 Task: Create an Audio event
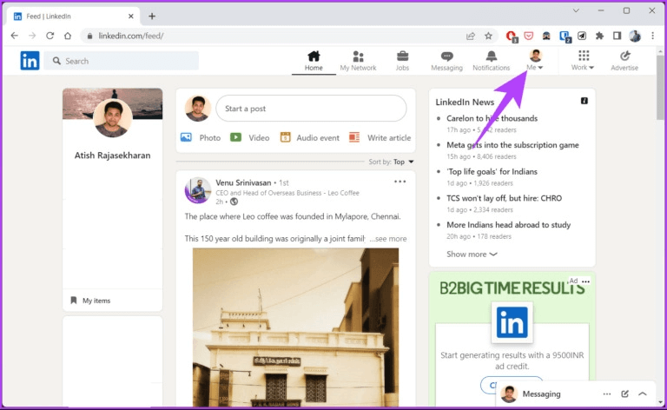point(310,137)
